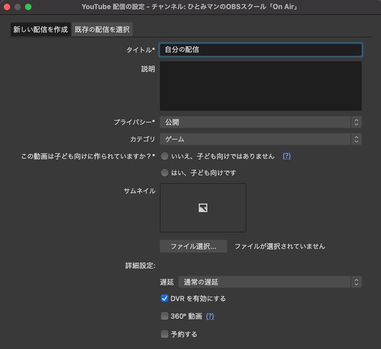Image resolution: width=381 pixels, height=349 pixels.
Task: Tick the 予約する checkbox
Action: pos(164,334)
